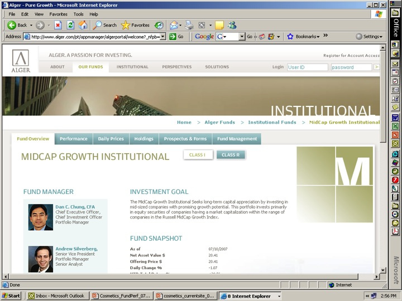The image size is (402, 301).
Task: Launch Windows Media Player from Office bar
Action: point(395,214)
